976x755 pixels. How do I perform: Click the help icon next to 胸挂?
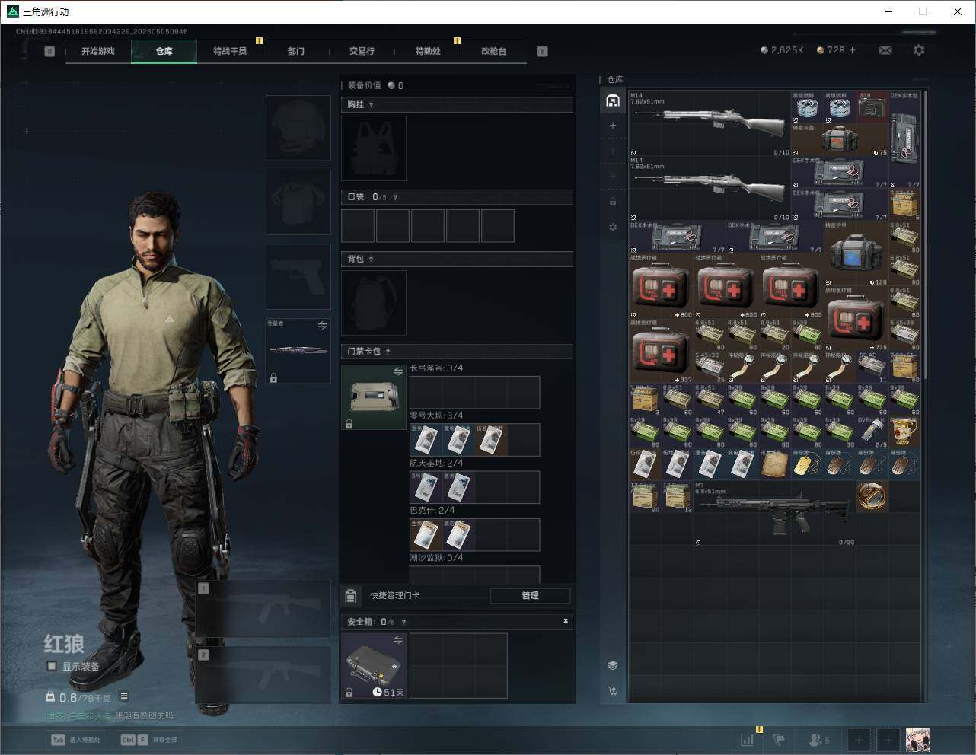point(371,105)
